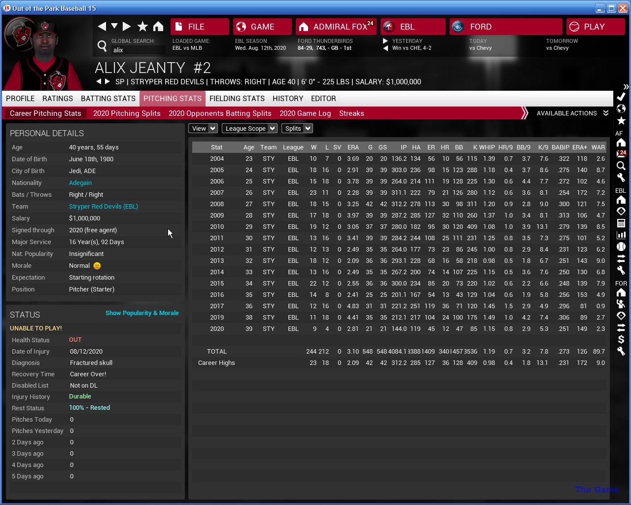Switch to the PROFILE tab

[20, 99]
